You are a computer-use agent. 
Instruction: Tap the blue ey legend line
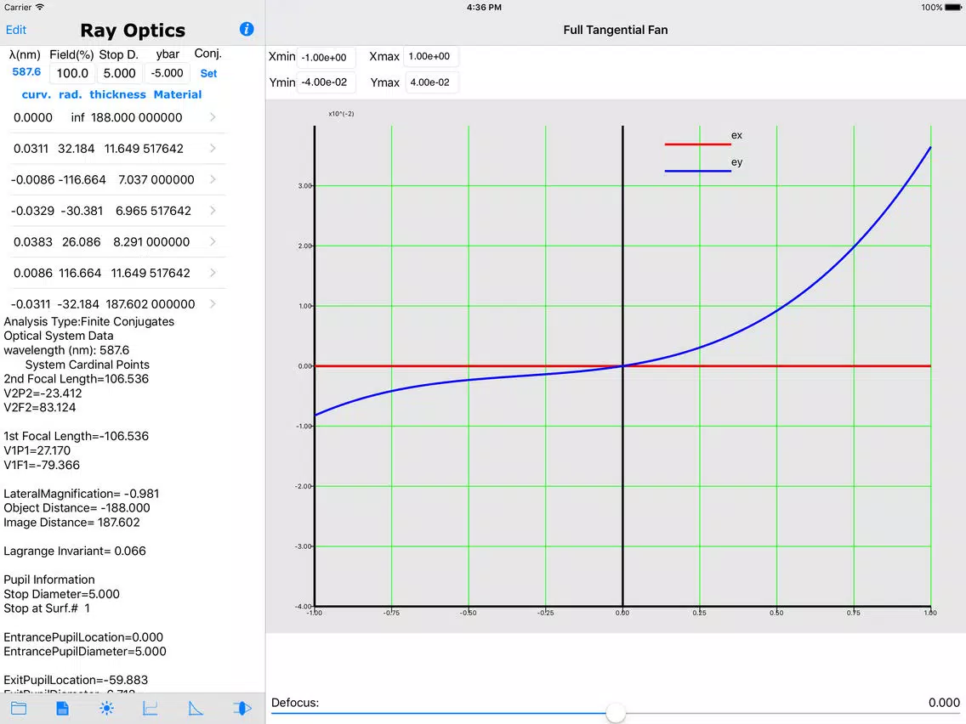click(x=697, y=171)
